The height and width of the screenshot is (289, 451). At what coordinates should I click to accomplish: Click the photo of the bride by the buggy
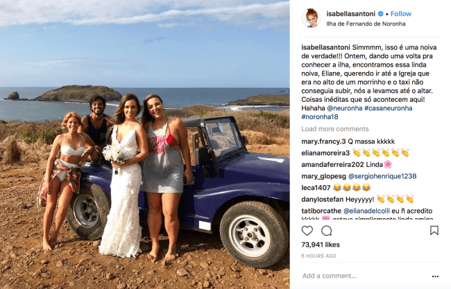(x=145, y=144)
